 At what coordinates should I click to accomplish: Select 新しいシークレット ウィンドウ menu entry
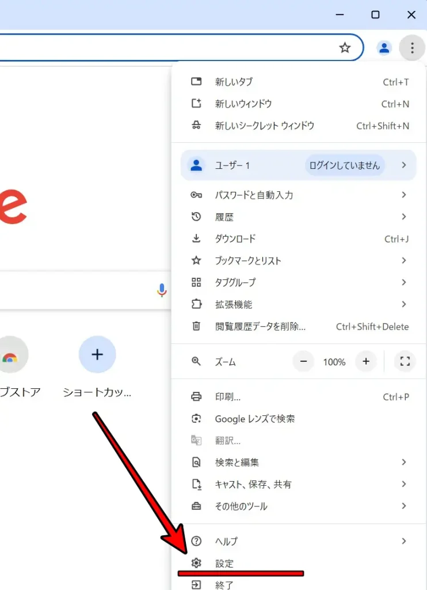(x=299, y=125)
